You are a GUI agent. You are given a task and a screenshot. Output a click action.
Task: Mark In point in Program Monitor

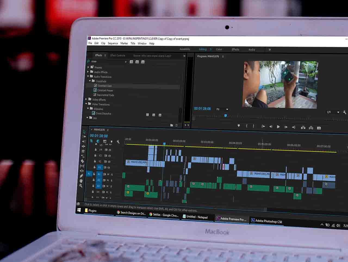tap(247, 126)
